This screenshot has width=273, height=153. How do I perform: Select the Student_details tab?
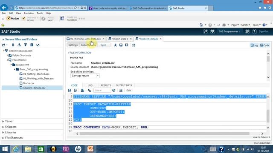148,39
